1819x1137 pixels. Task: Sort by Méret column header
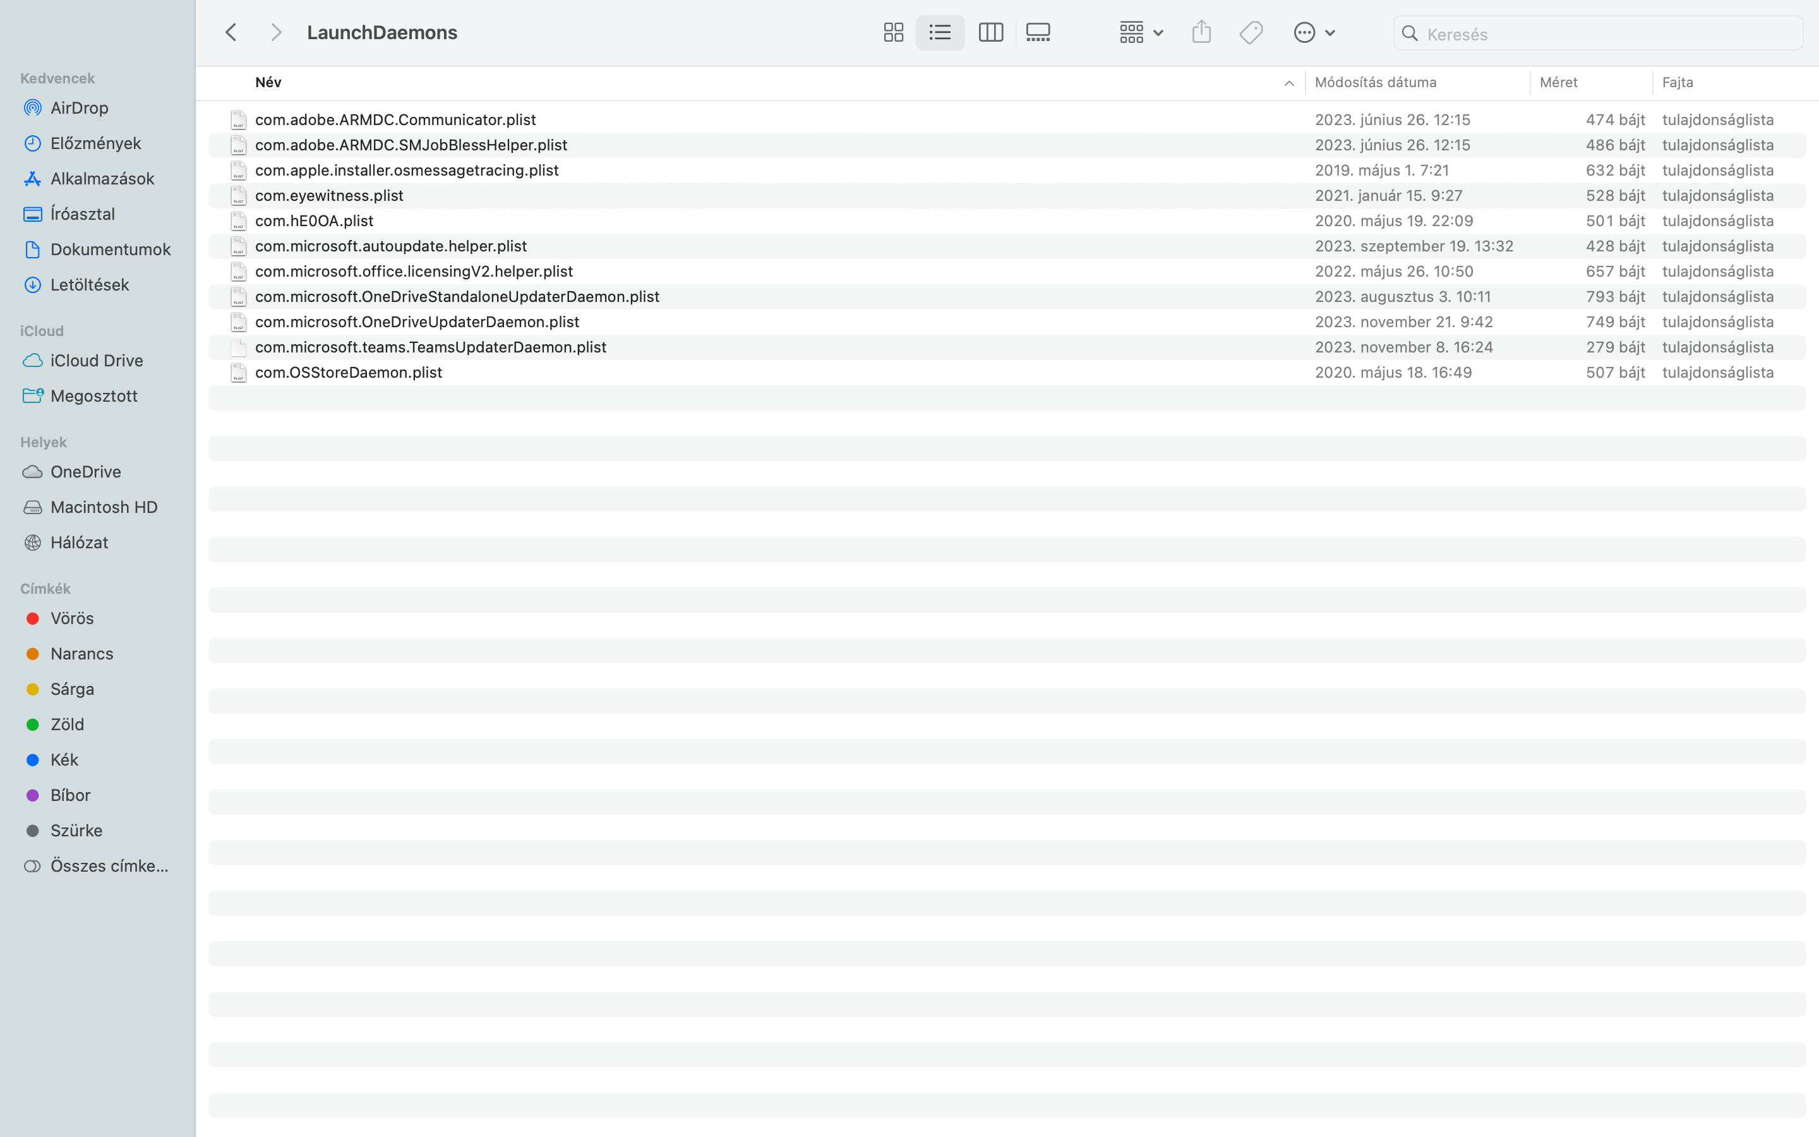click(1558, 82)
